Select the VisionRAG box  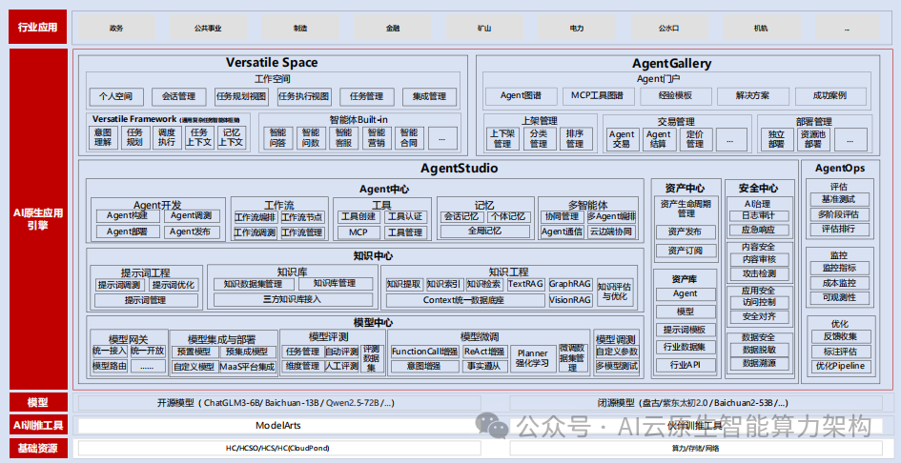570,300
